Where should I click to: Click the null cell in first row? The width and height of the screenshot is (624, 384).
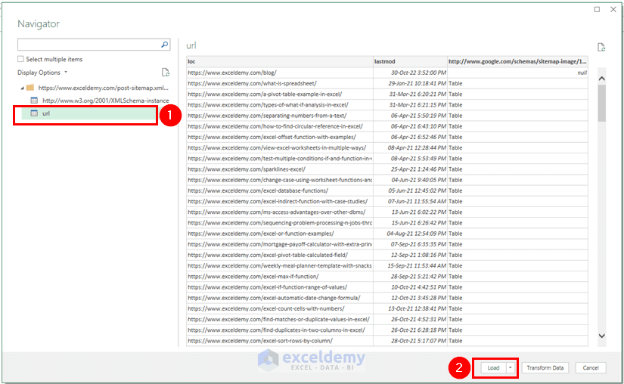[x=517, y=73]
